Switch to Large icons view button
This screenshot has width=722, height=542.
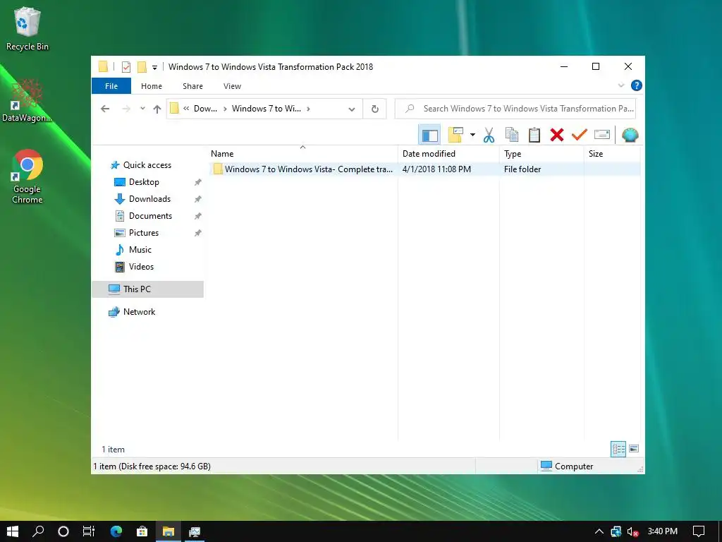tap(634, 449)
